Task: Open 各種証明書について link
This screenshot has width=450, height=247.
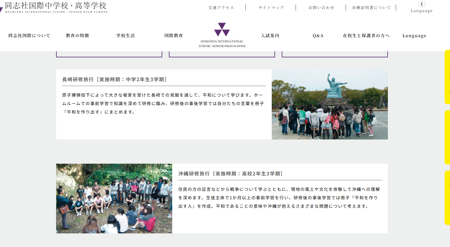Action: (371, 8)
